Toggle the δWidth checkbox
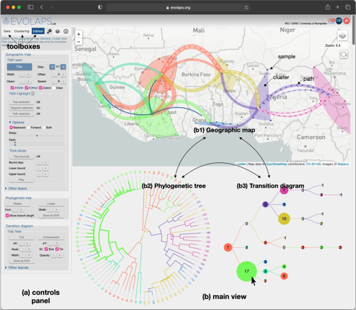 12,88
